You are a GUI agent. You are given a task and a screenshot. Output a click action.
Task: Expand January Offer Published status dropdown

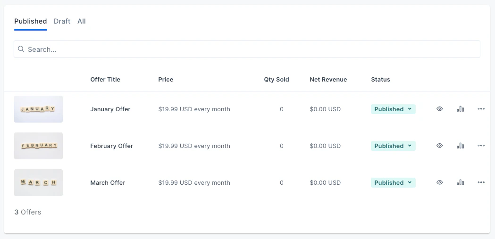coord(393,109)
